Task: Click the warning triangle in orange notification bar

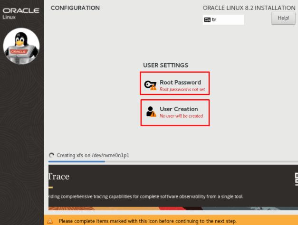Action: coord(50,221)
